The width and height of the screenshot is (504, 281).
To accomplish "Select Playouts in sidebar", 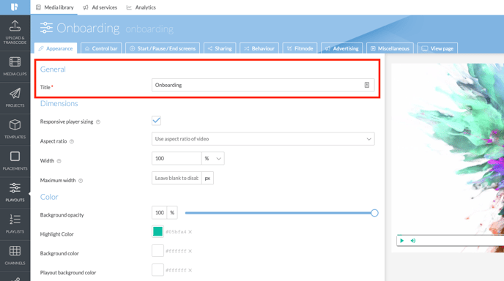I will click(15, 192).
